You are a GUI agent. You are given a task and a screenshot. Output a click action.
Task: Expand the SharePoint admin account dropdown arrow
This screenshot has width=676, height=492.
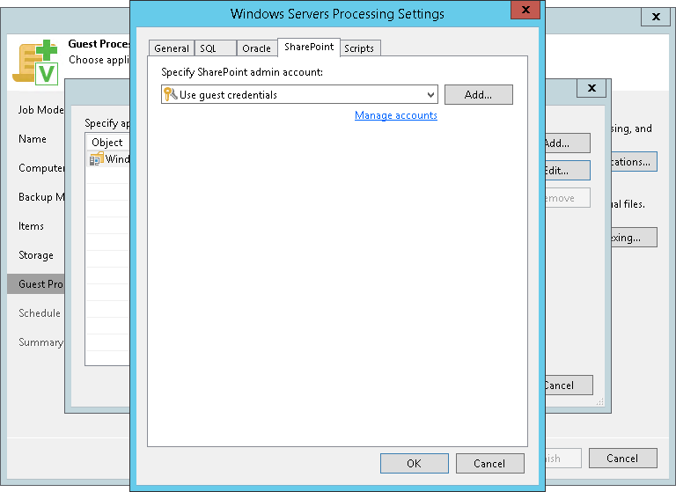[430, 95]
